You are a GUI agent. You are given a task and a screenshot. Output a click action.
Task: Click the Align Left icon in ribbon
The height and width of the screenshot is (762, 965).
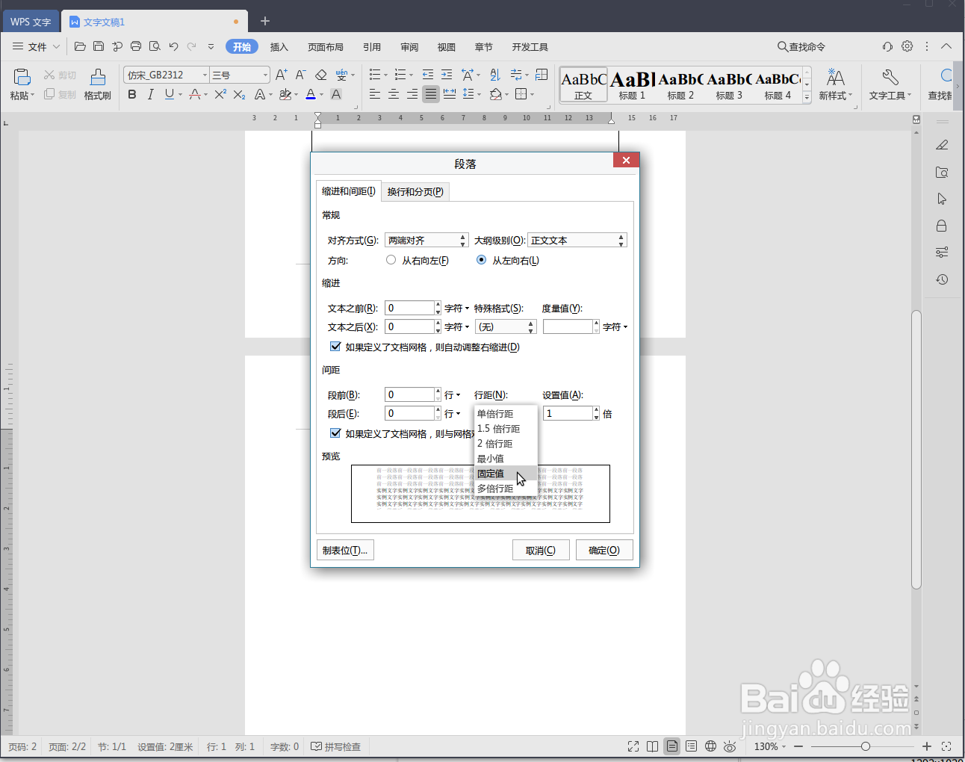click(375, 94)
